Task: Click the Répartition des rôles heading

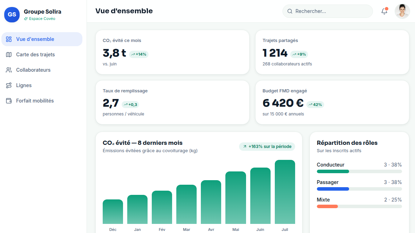Action: (347, 143)
